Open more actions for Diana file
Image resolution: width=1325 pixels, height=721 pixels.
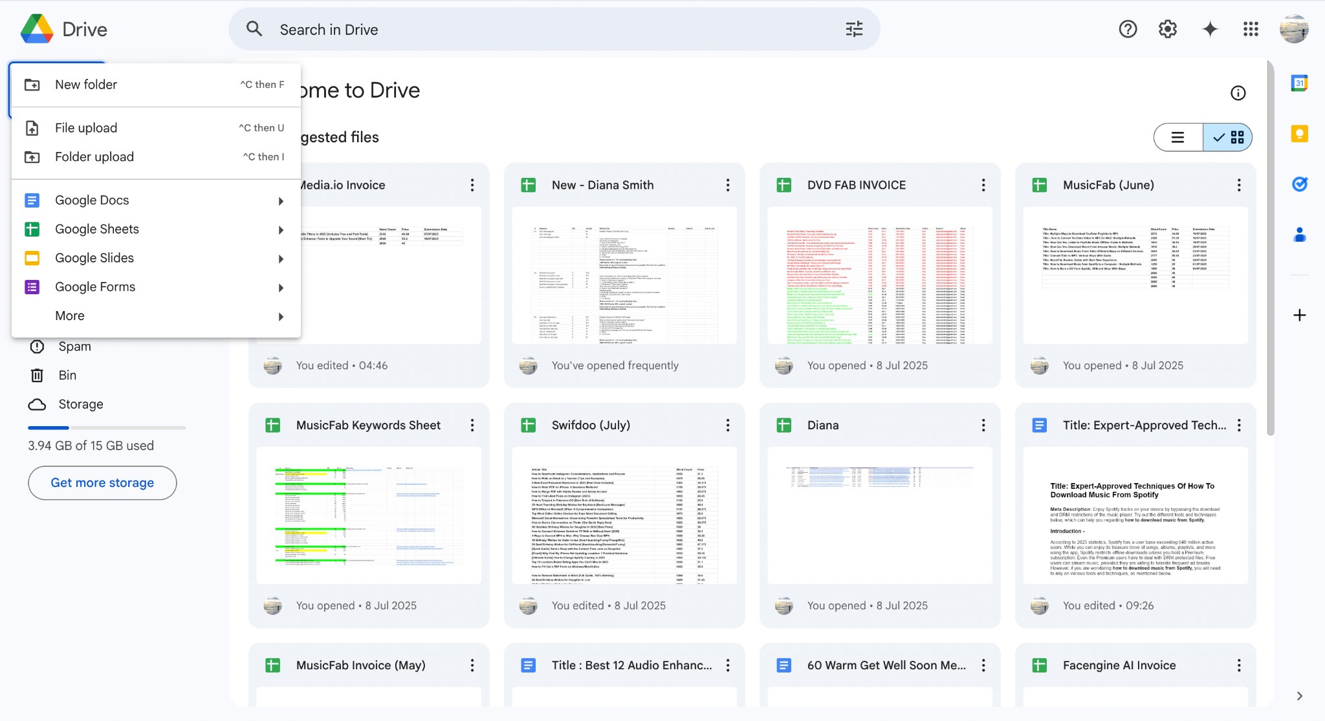[983, 425]
